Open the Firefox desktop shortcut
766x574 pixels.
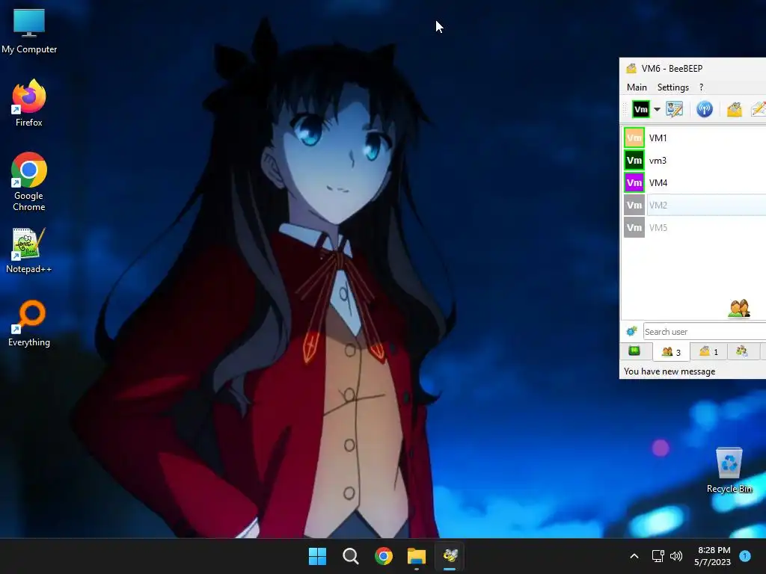tap(29, 103)
